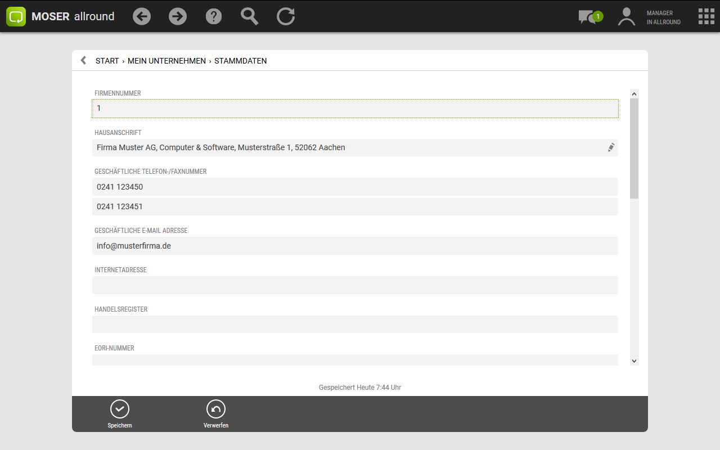Reload the page using refresh icon

(x=286, y=16)
